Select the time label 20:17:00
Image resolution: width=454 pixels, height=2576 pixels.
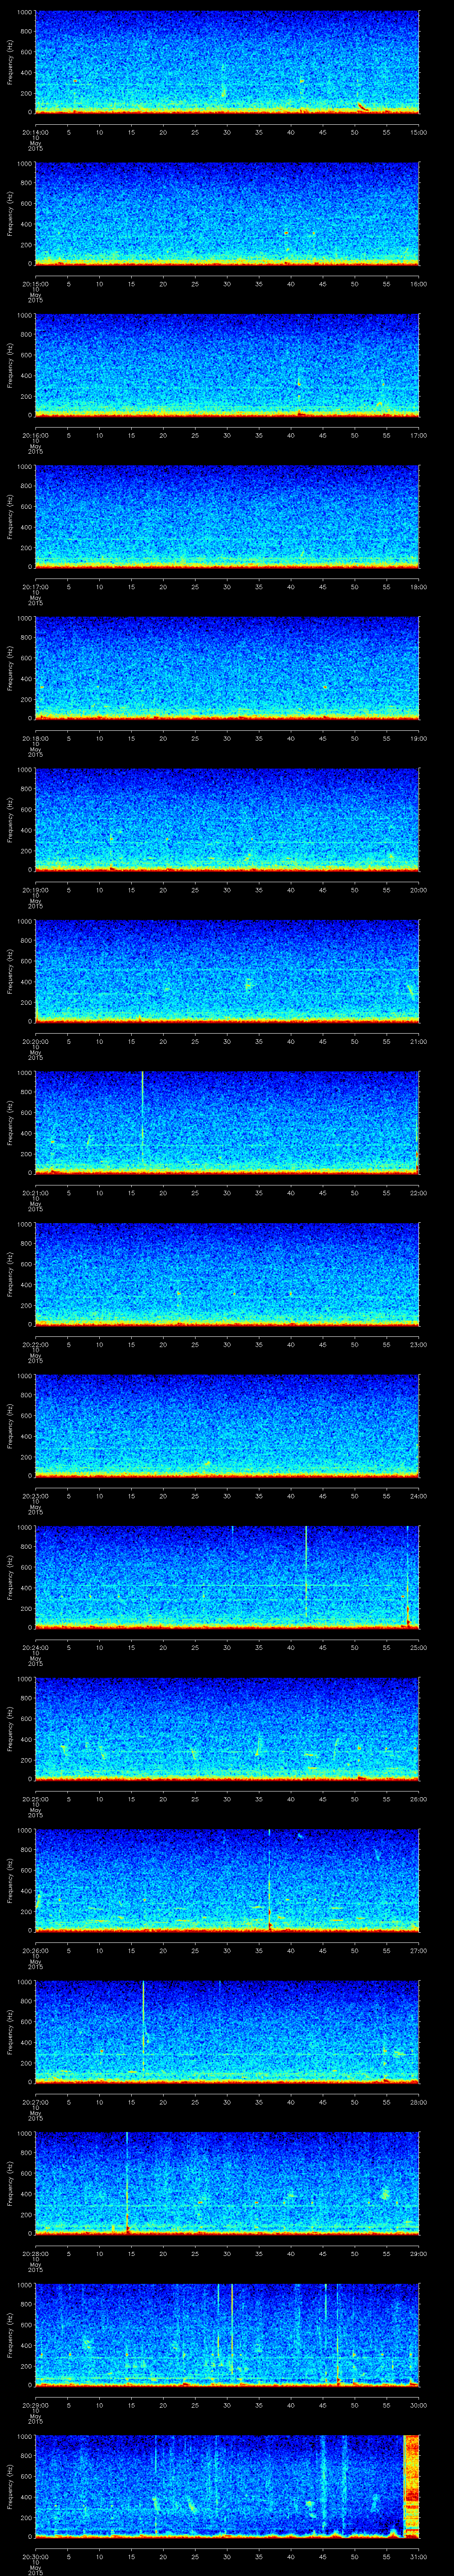click(35, 586)
